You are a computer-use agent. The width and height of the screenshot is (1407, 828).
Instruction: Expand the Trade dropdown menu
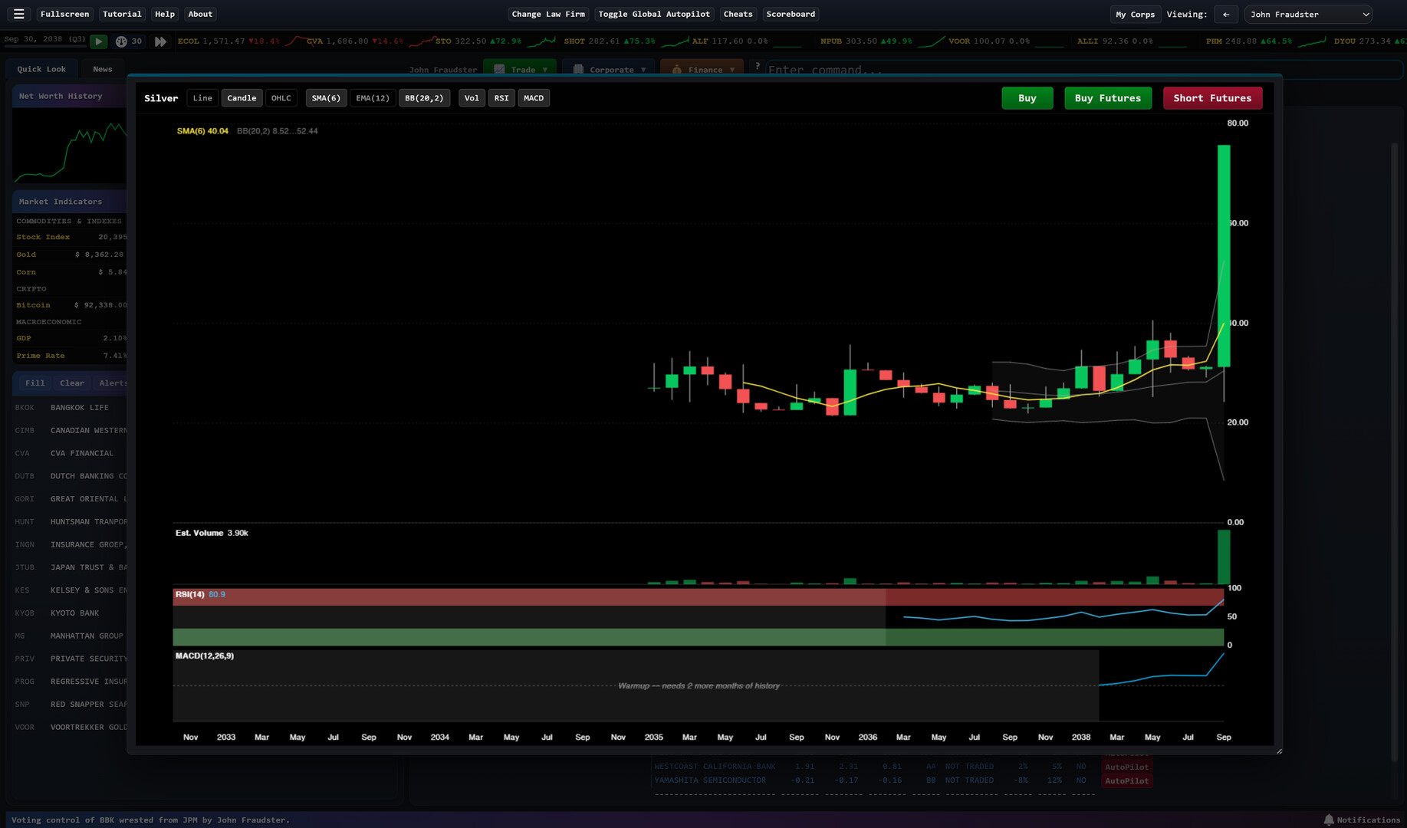coord(522,70)
